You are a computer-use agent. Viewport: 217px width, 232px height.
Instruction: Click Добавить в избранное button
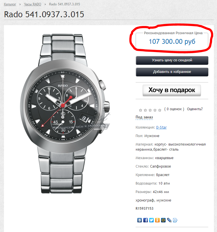pyautogui.click(x=172, y=72)
